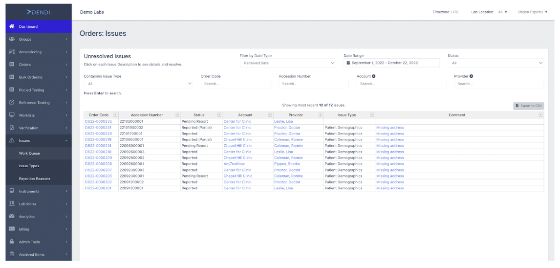Click the Date Range field

[x=392, y=63]
